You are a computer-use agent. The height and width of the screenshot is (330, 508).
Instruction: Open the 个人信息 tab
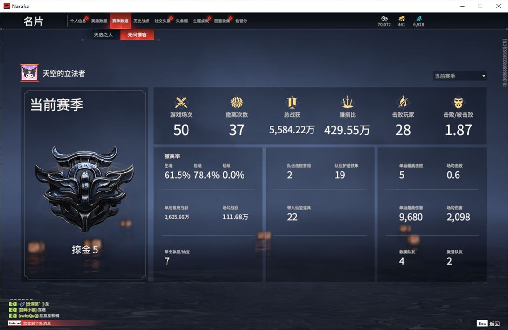(78, 21)
